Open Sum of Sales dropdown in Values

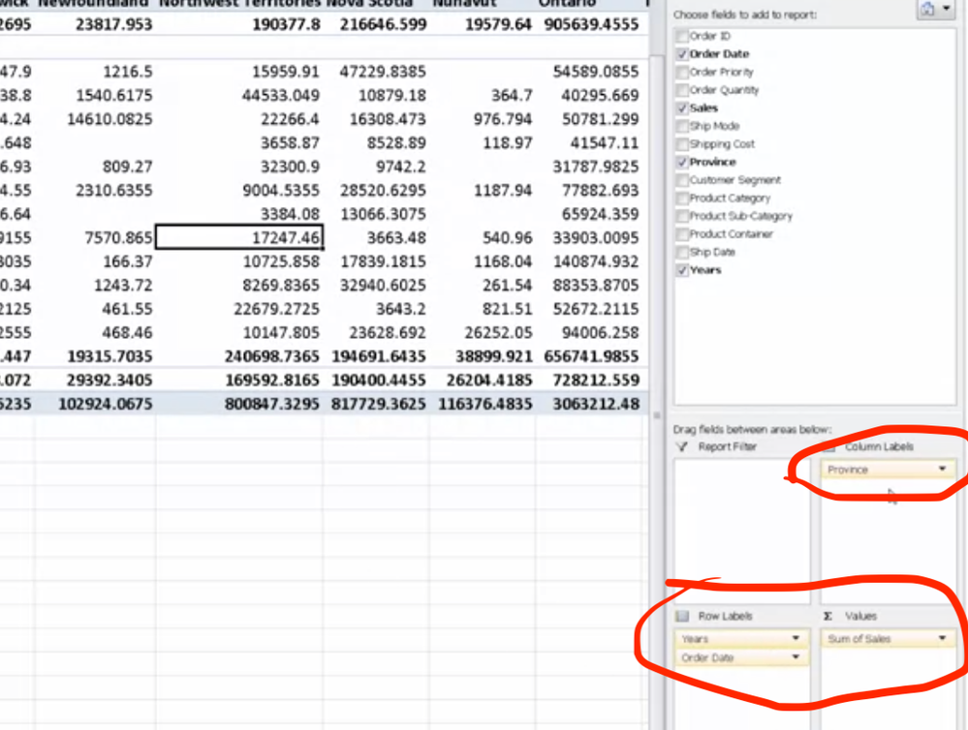[942, 638]
